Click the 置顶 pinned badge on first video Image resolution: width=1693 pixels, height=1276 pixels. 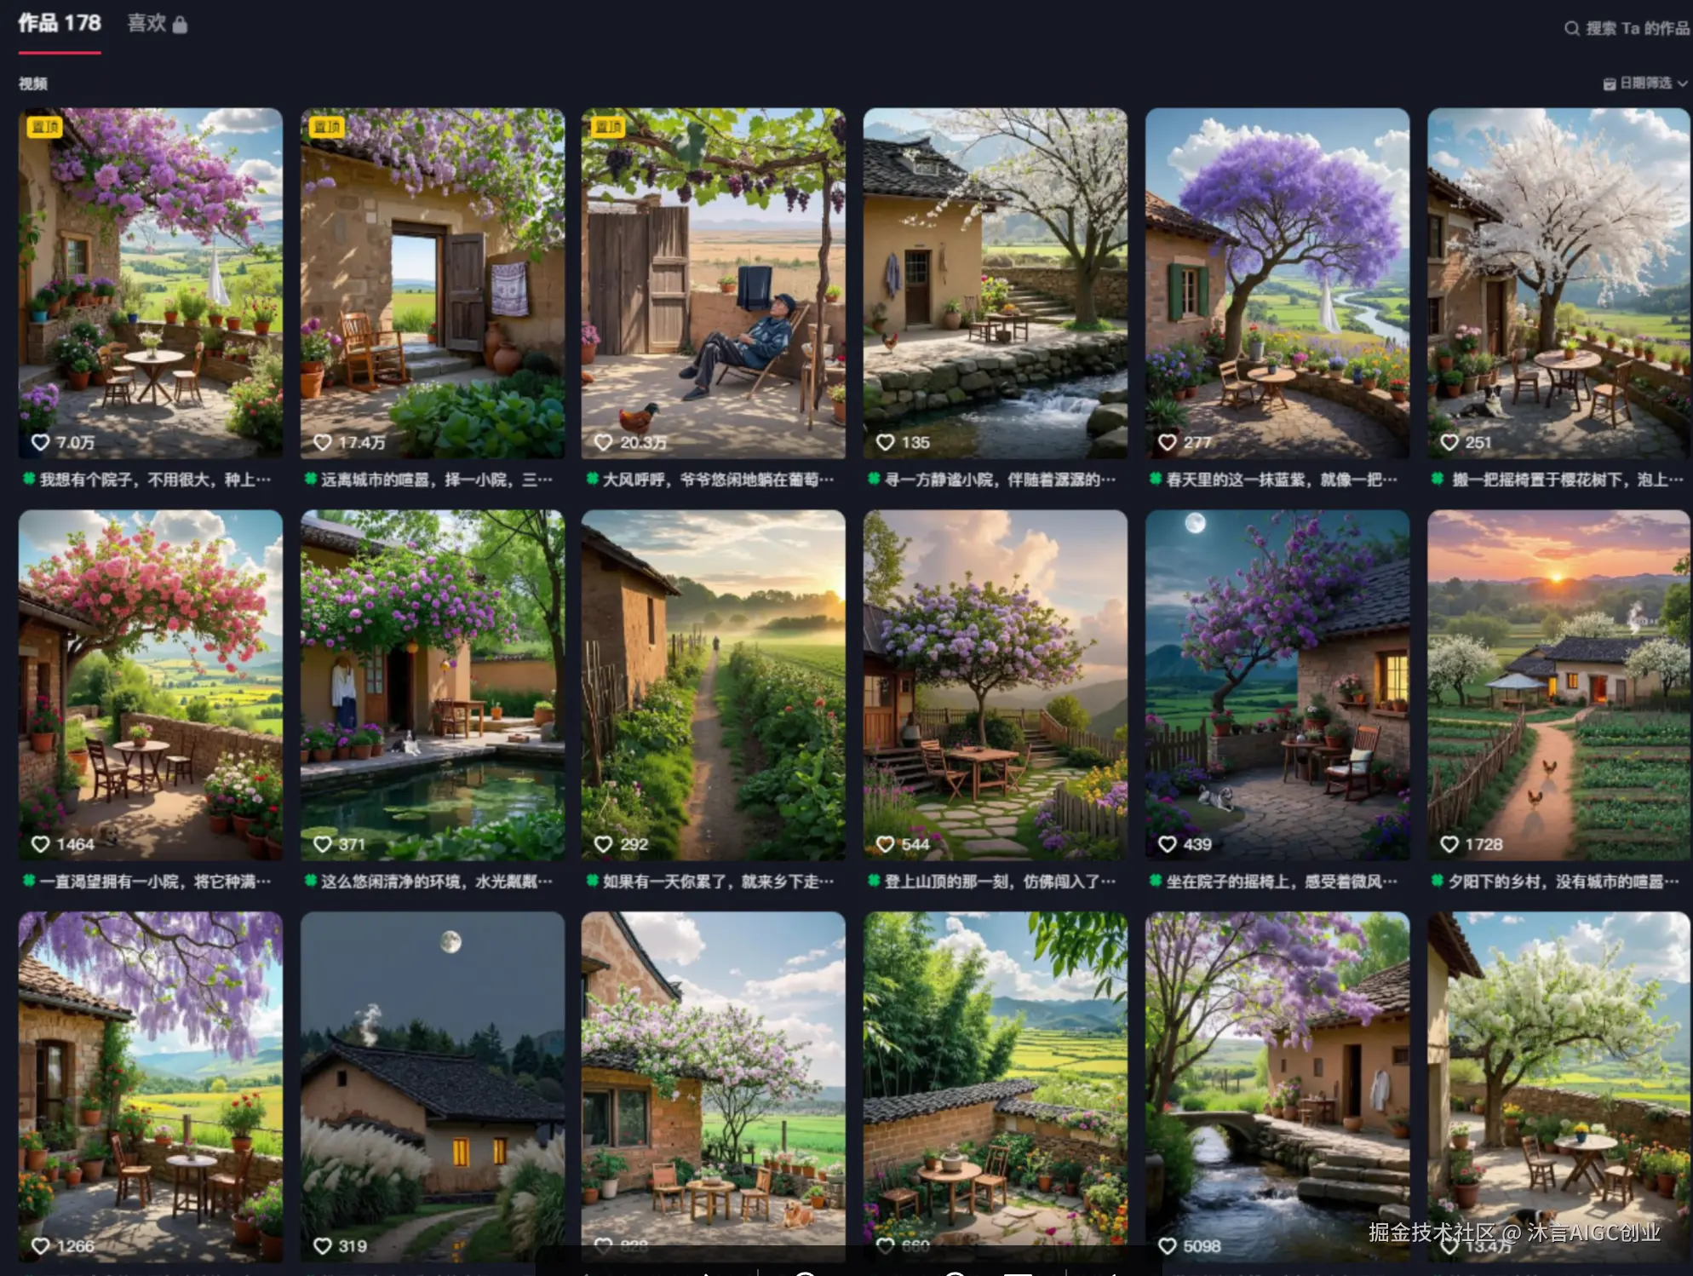44,127
